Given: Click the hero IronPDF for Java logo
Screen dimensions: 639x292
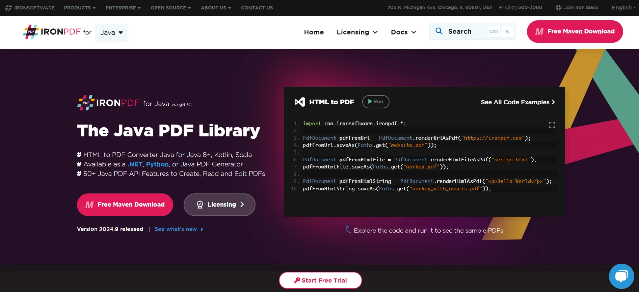Looking at the screenshot, I should tap(134, 103).
